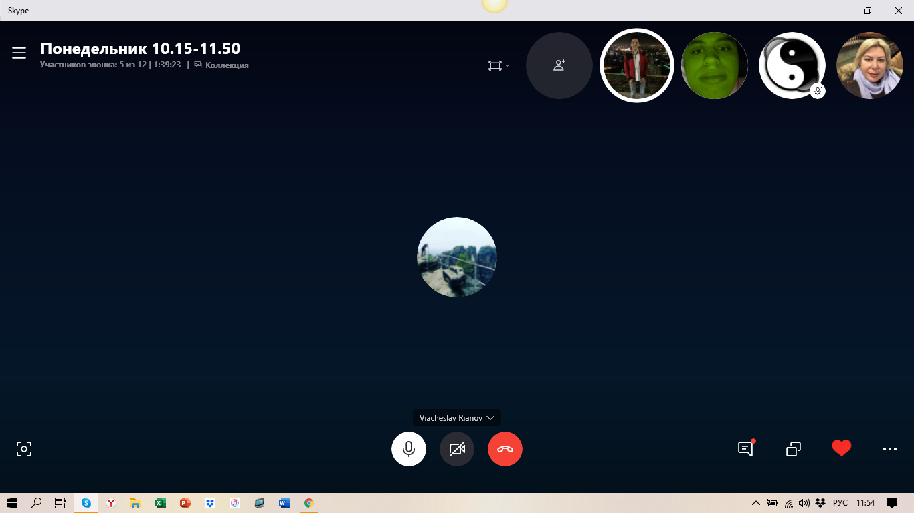914x513 pixels.
Task: Open the hamburger menu
Action: coord(19,53)
